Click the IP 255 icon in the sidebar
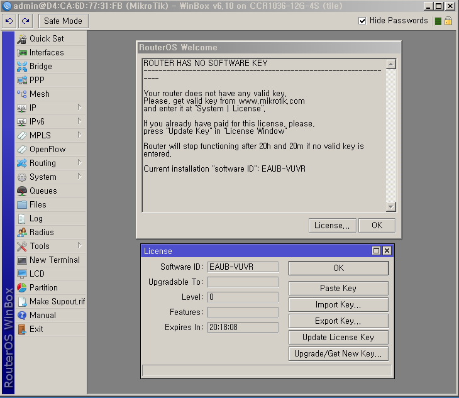 pyautogui.click(x=21, y=108)
